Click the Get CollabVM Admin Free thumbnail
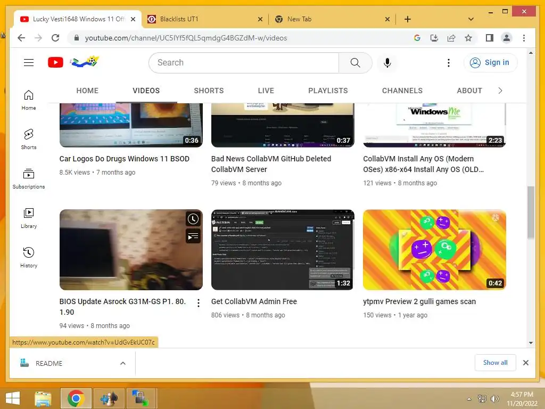Viewport: 545px width, 409px height. coord(283,250)
